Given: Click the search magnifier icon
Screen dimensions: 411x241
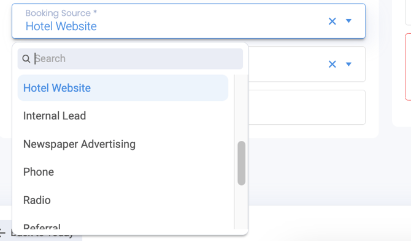Looking at the screenshot, I should tap(26, 58).
